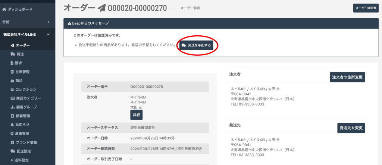
Task: Click the bell icon beside お知らせ
Action: [x=12, y=124]
